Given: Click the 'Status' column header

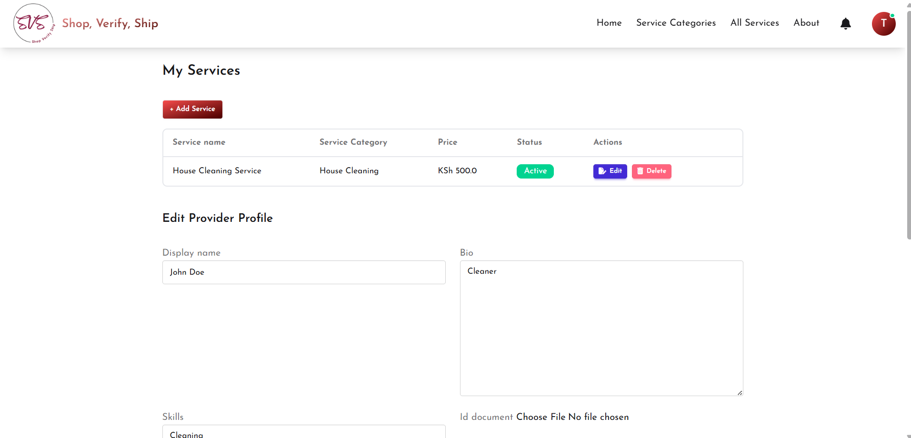Looking at the screenshot, I should coord(530,142).
